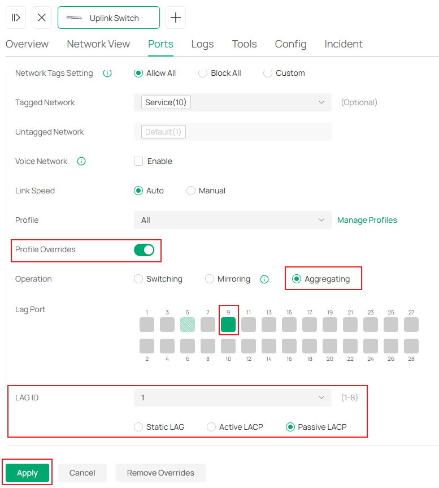
Task: Select the Aggregating operation radio button
Action: (296, 278)
